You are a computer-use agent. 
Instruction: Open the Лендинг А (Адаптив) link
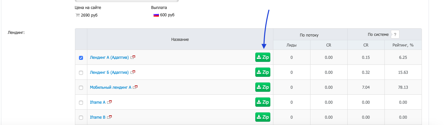[x=109, y=57]
